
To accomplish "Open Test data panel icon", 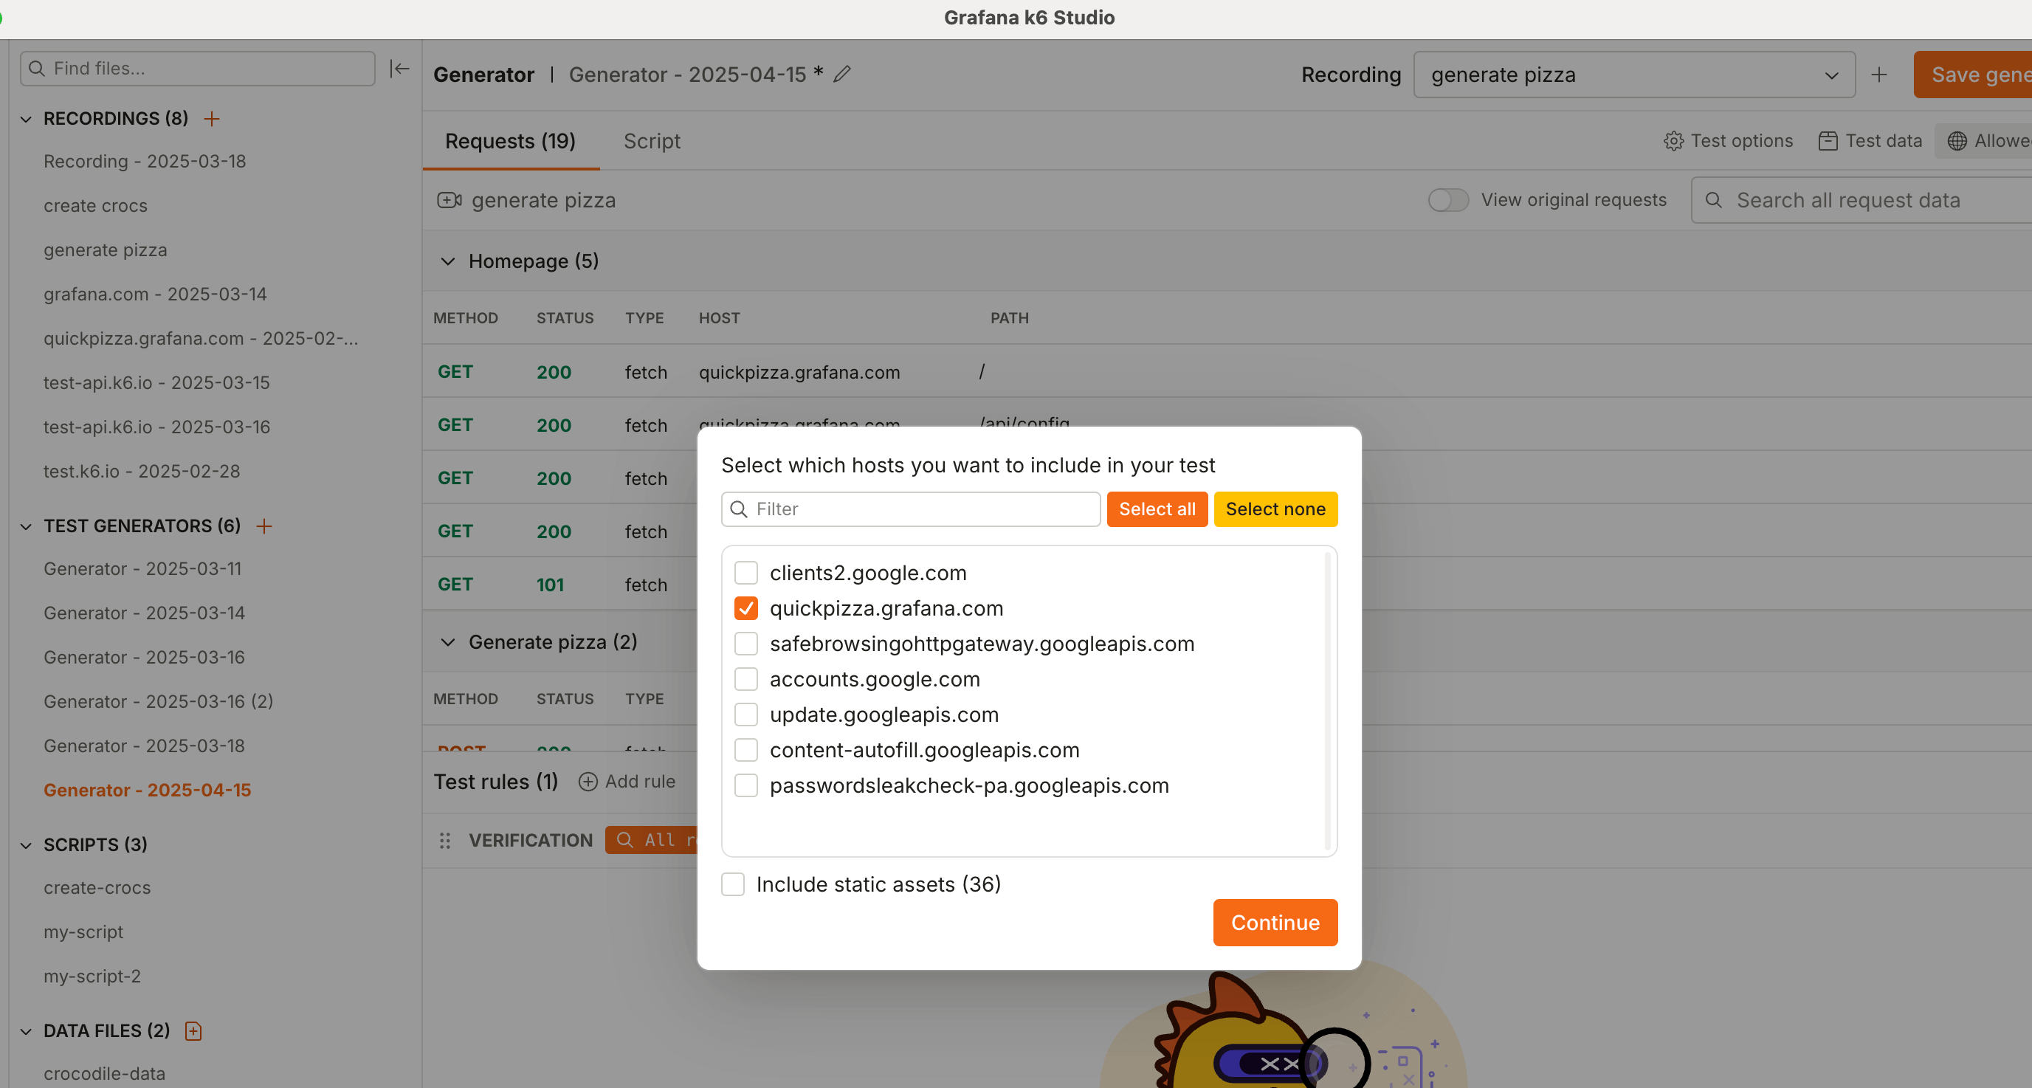I will [1828, 141].
